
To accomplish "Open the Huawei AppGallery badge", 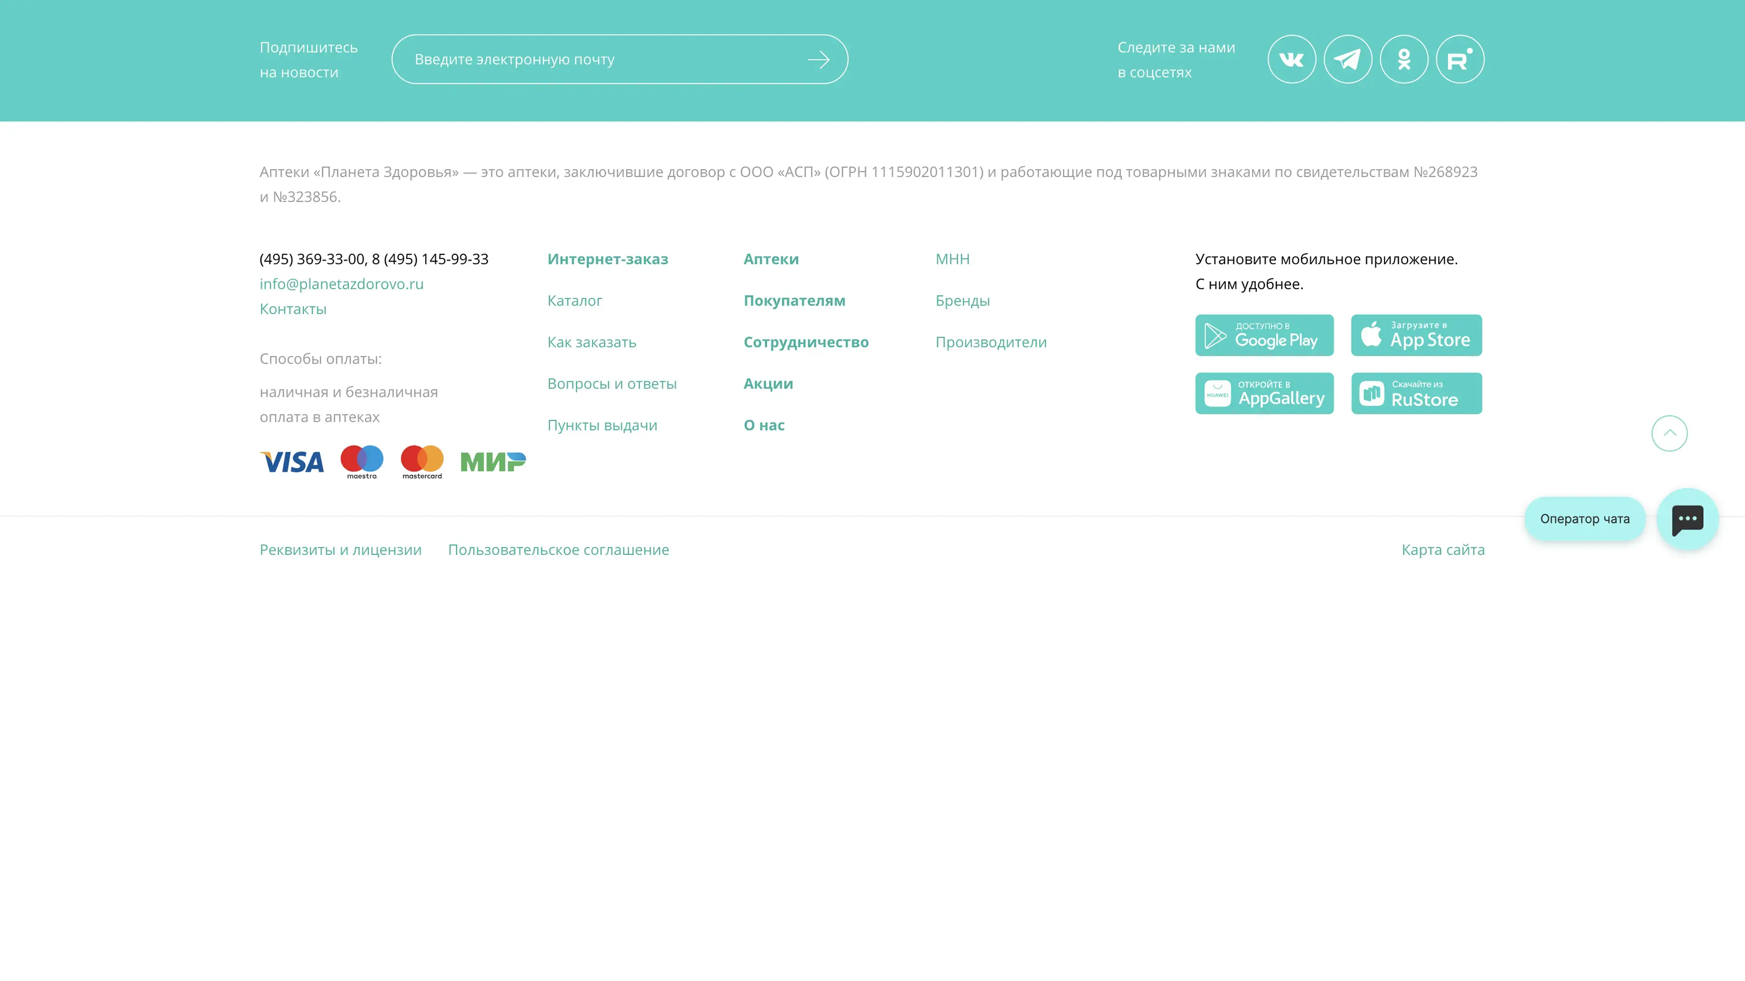I will 1264,393.
